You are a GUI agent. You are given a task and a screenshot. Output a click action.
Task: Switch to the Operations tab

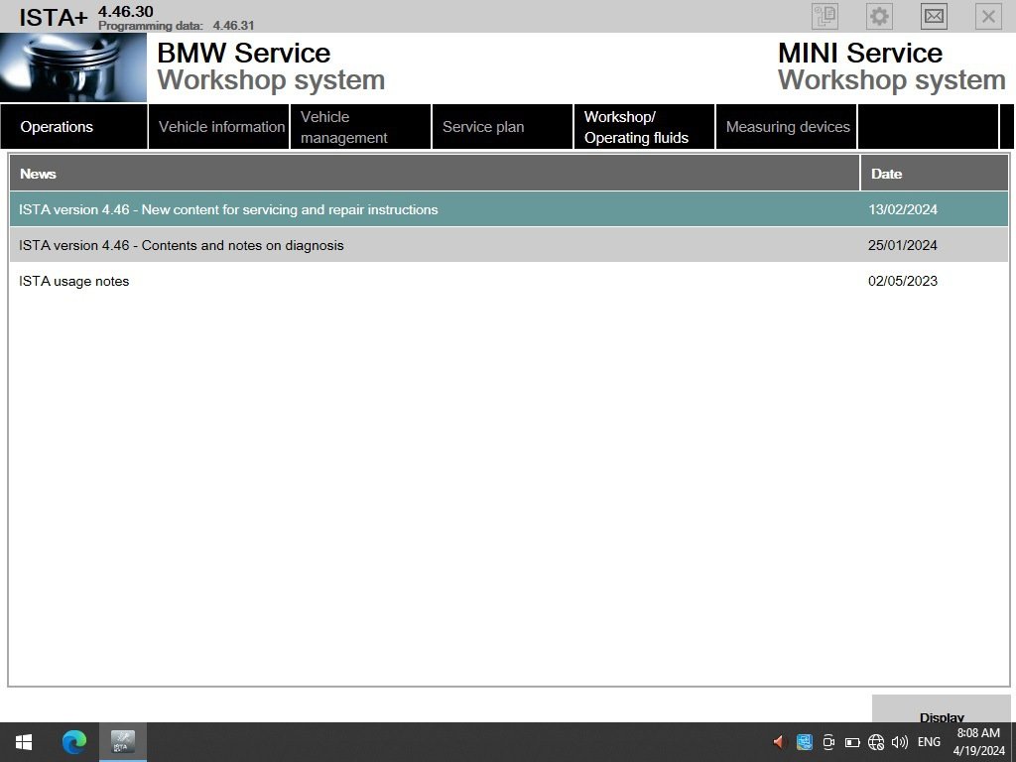click(73, 127)
